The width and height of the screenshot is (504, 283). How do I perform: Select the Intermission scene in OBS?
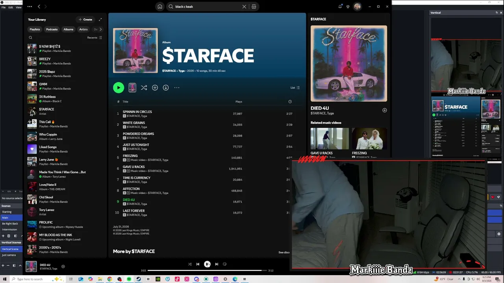(11, 230)
